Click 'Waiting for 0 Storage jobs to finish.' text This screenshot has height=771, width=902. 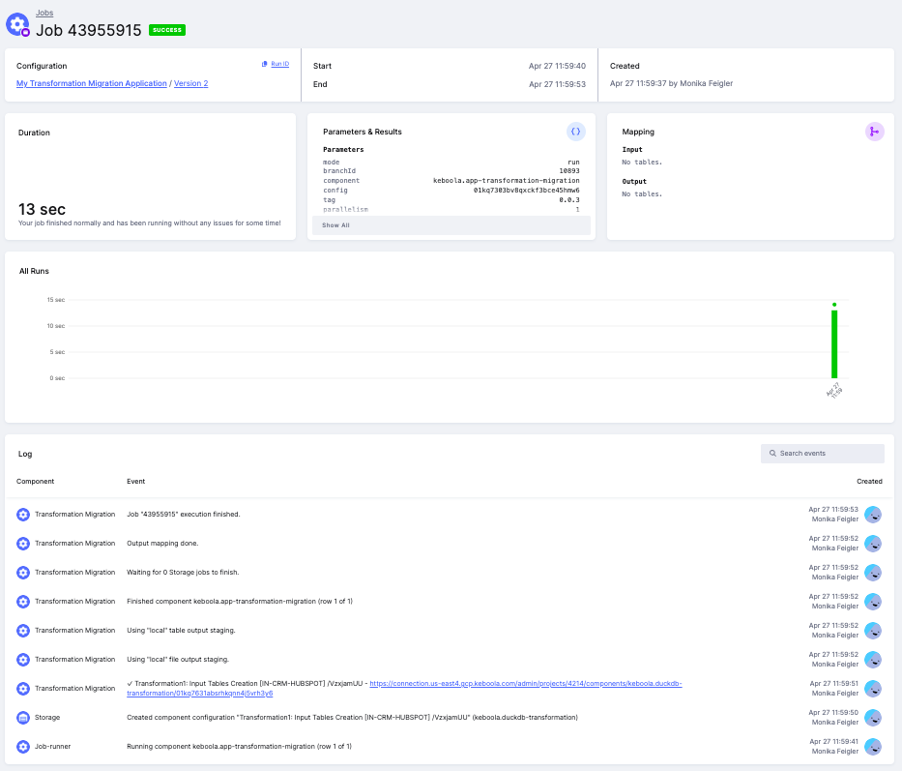183,573
